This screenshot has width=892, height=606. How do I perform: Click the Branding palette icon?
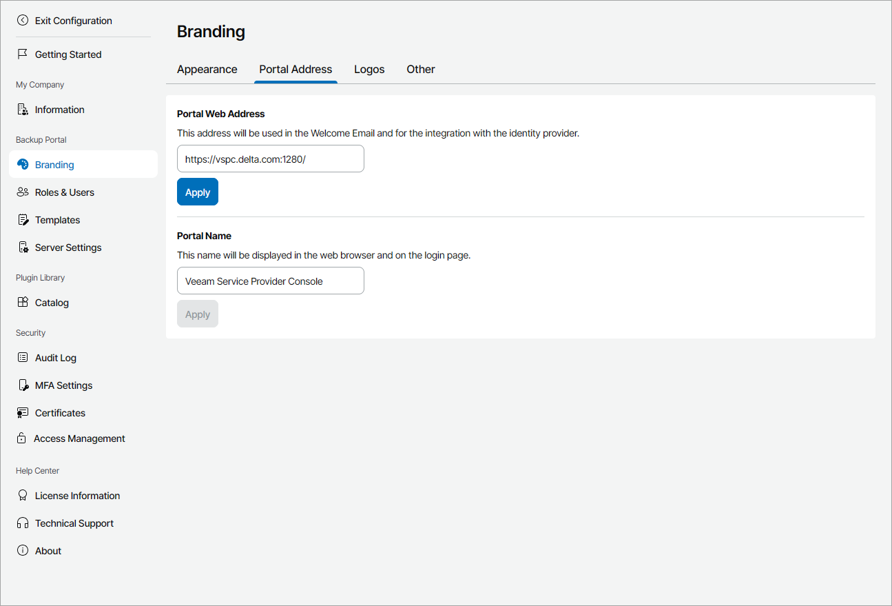tap(23, 165)
